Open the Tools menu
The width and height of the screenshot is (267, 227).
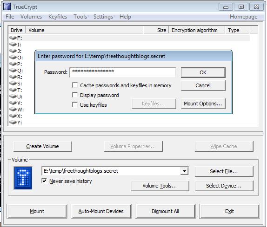80,17
